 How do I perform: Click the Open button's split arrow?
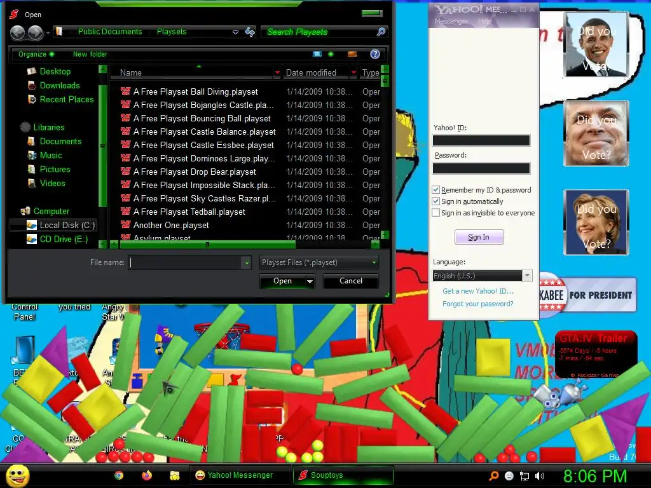click(310, 281)
